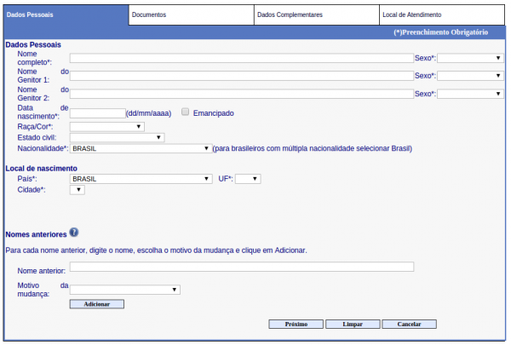511x345 pixels.
Task: Focus the Nome do Genitor 2 field
Action: click(x=242, y=95)
